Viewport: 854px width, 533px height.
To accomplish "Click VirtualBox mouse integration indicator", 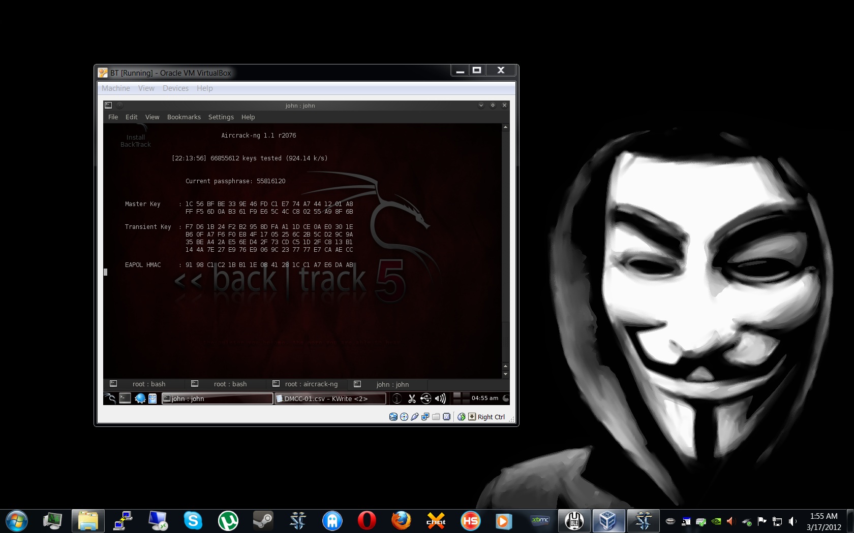I will coord(462,417).
